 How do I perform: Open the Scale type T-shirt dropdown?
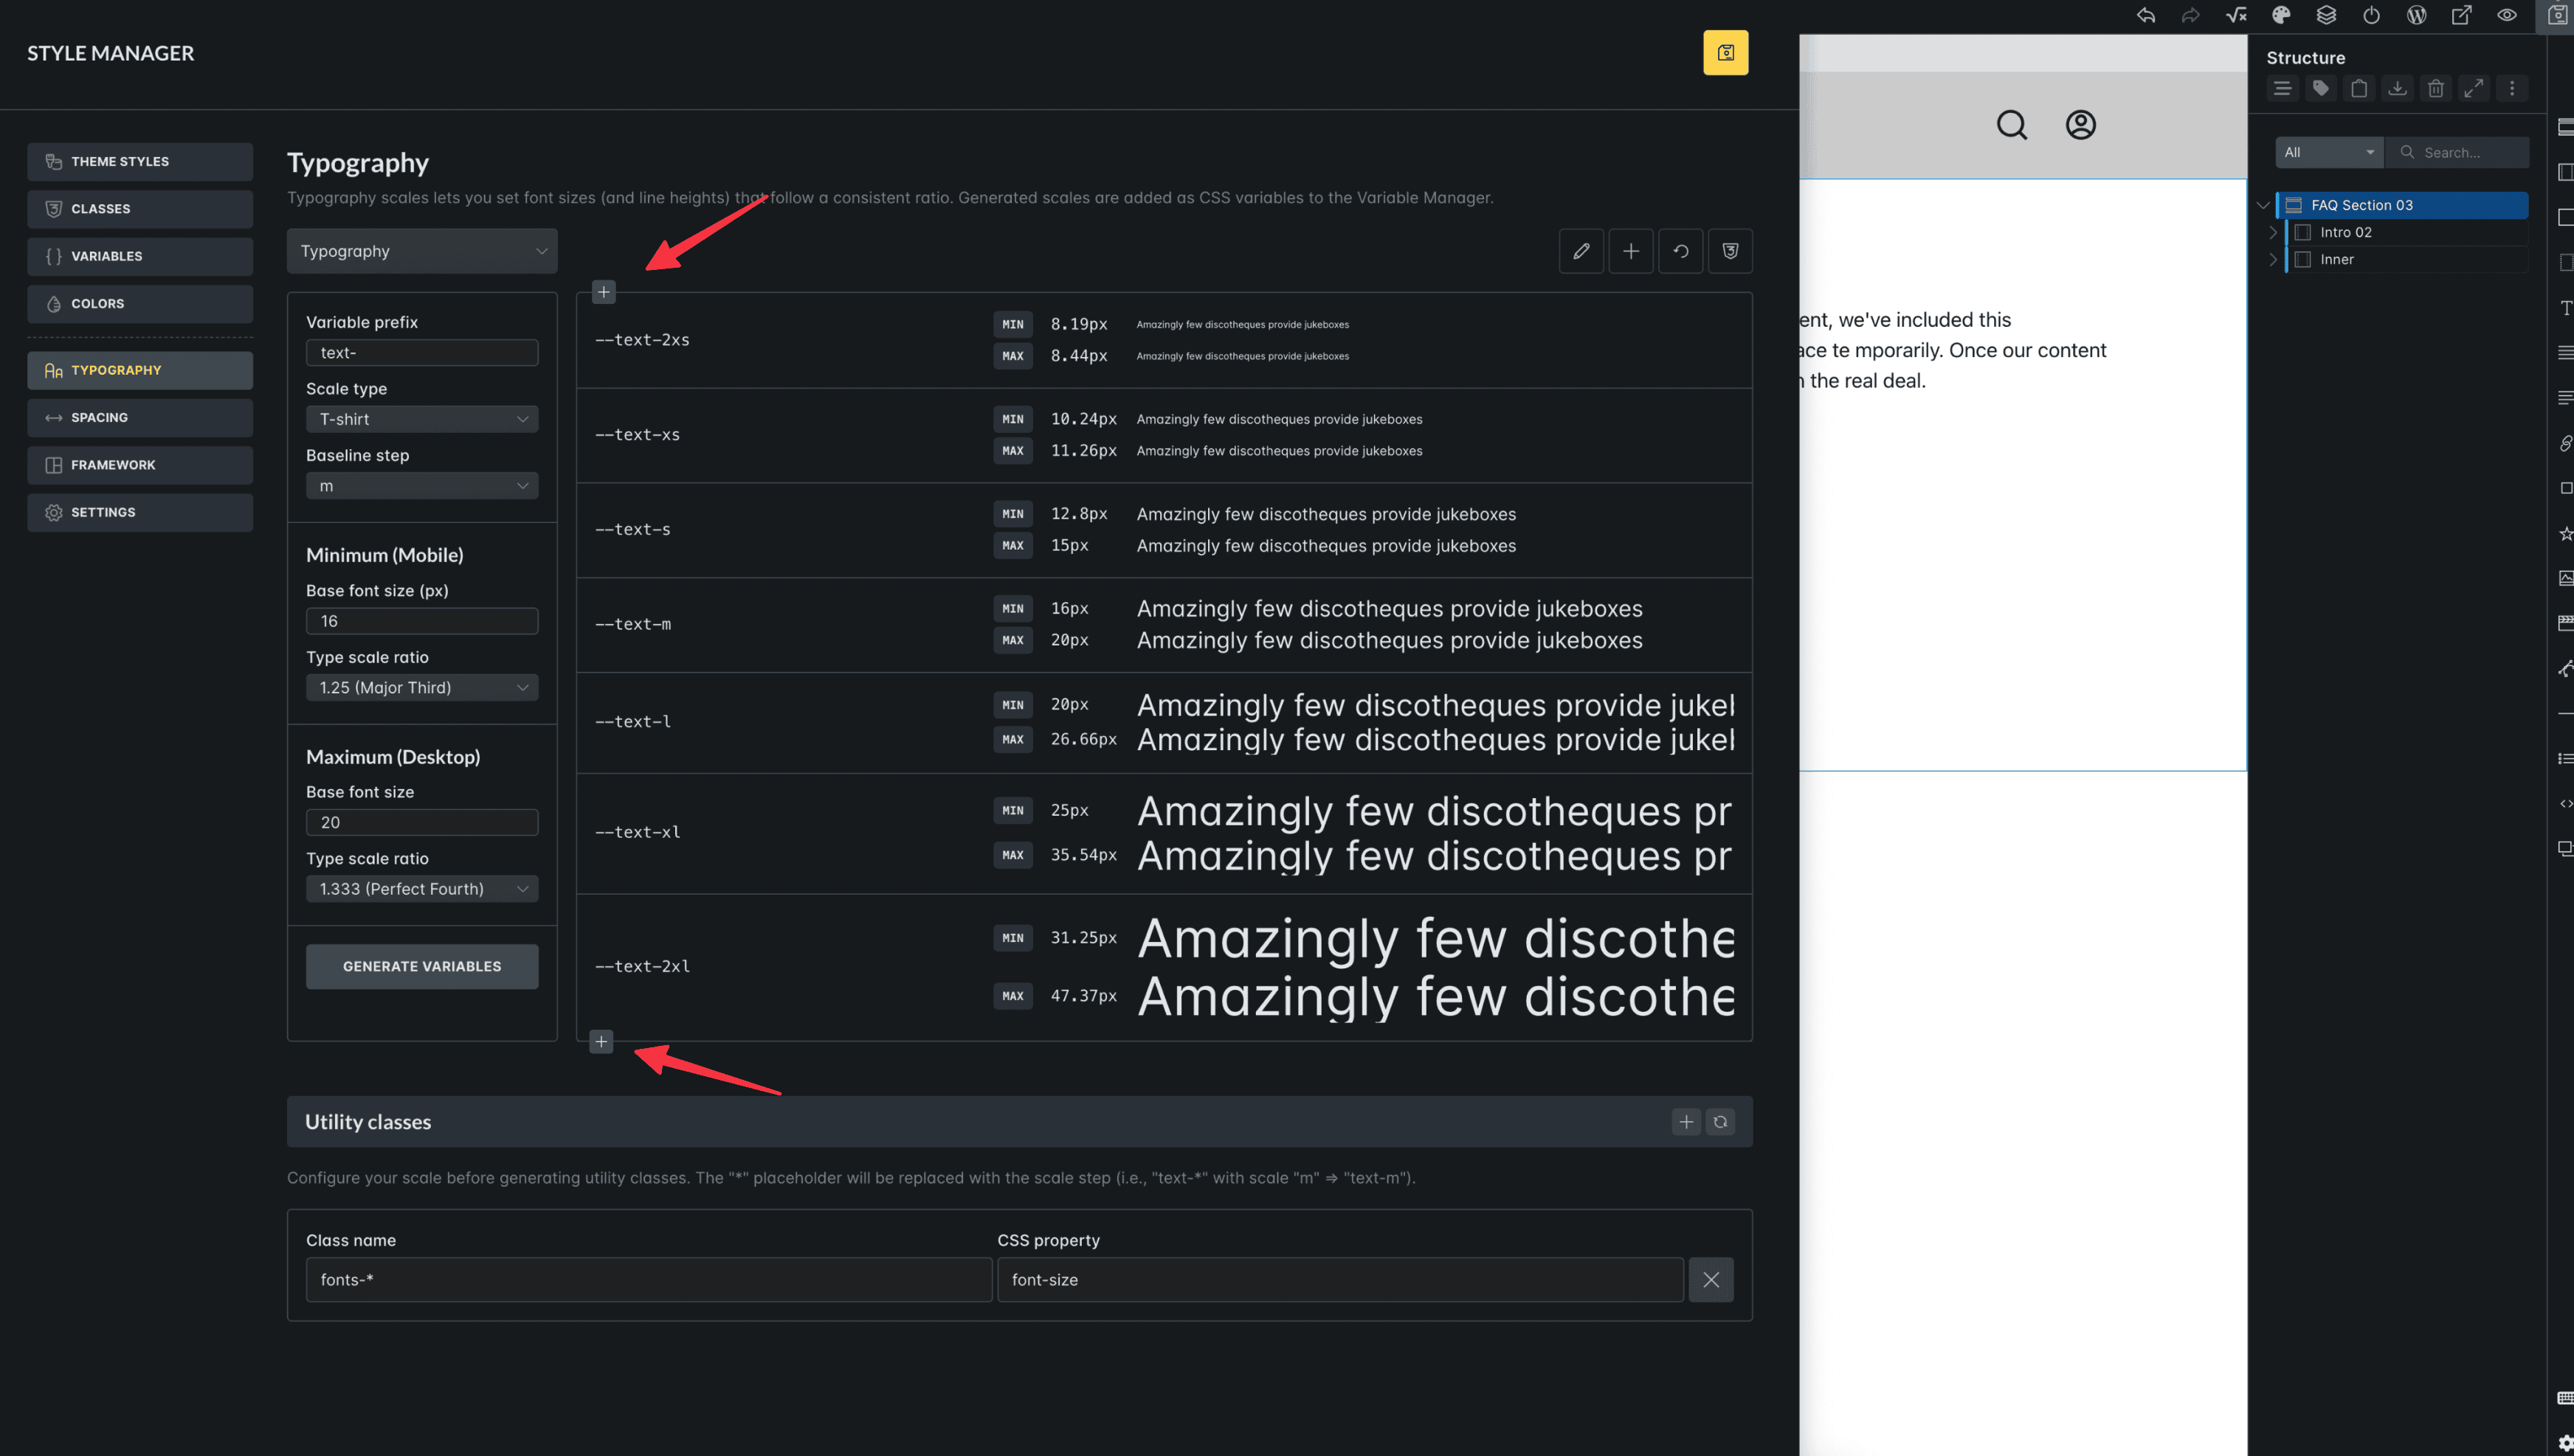click(x=421, y=419)
